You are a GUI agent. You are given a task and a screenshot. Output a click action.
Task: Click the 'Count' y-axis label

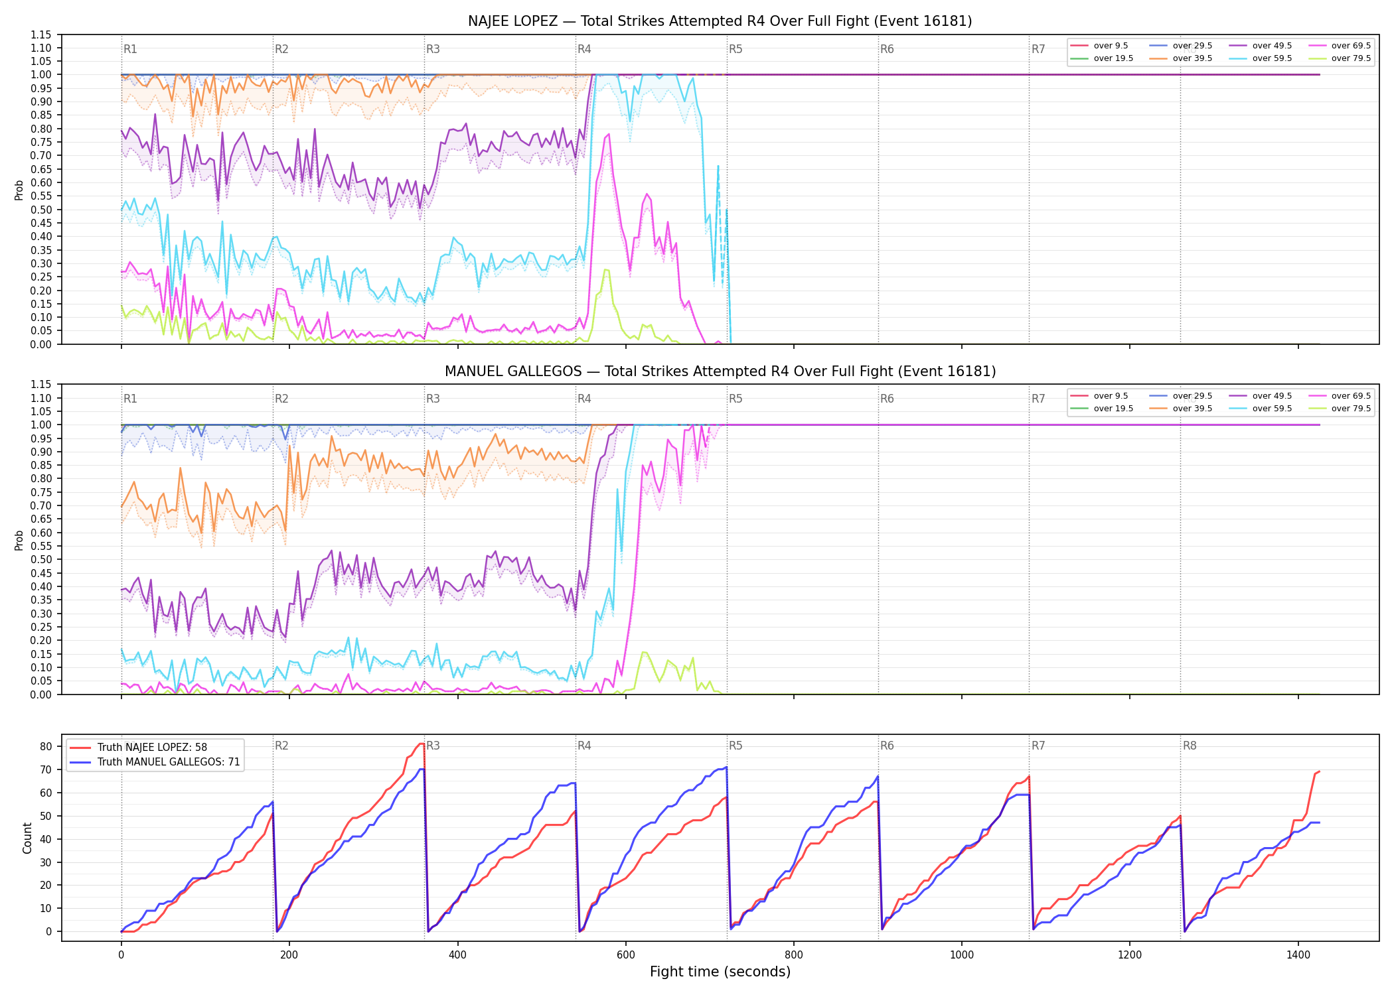pyautogui.click(x=27, y=838)
